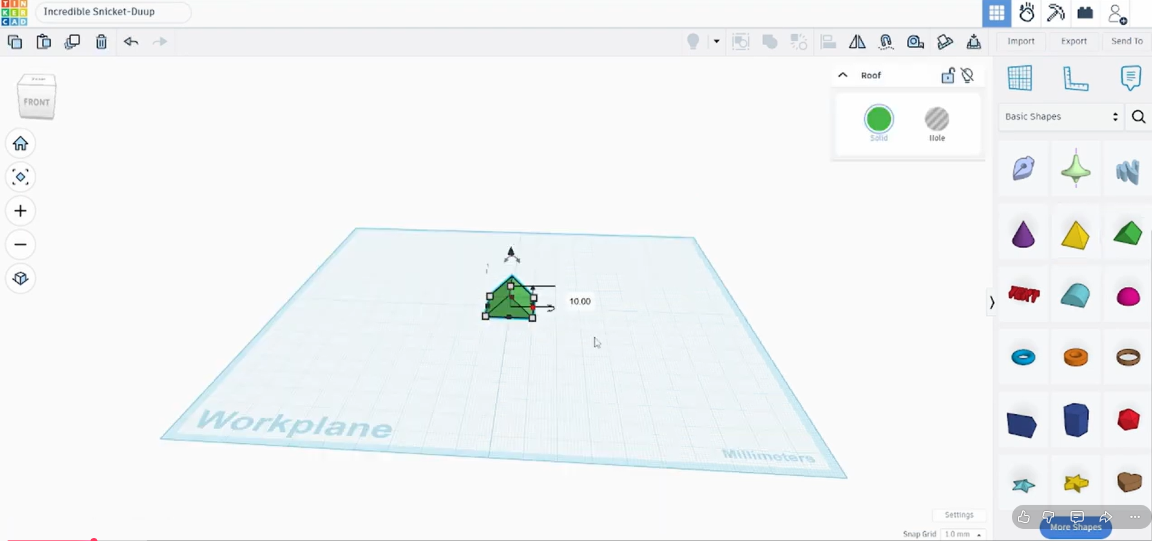The width and height of the screenshot is (1152, 541).
Task: Open the Sim Lab icon
Action: click(1027, 13)
